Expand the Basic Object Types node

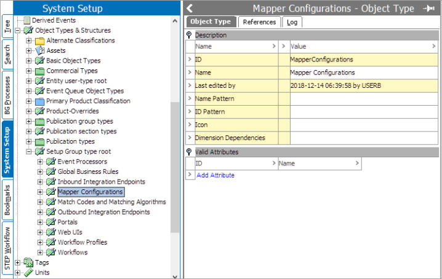[x=29, y=61]
